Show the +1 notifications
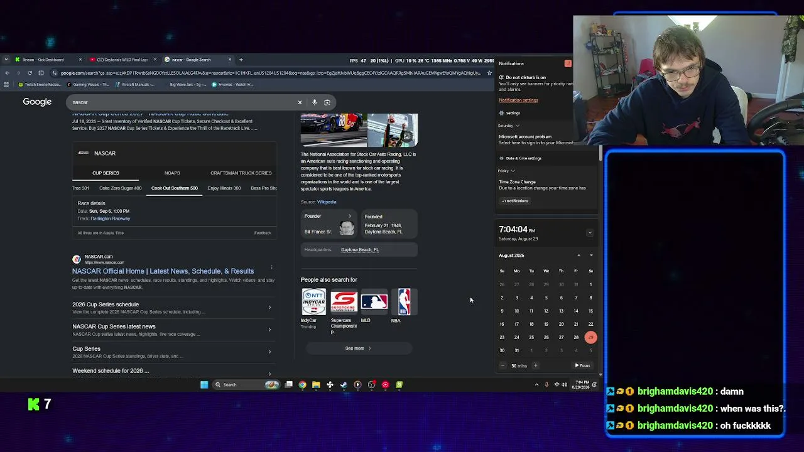 (x=515, y=201)
